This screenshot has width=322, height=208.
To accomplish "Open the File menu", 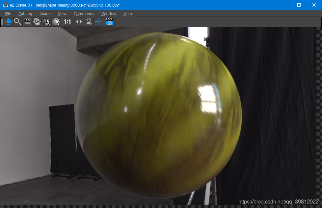I will point(8,14).
